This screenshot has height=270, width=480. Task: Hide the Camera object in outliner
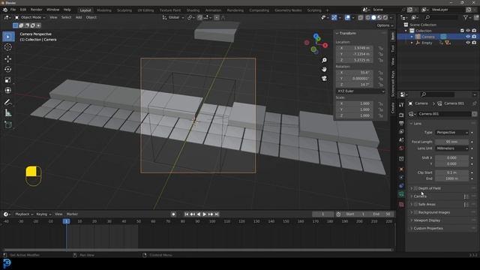point(468,37)
